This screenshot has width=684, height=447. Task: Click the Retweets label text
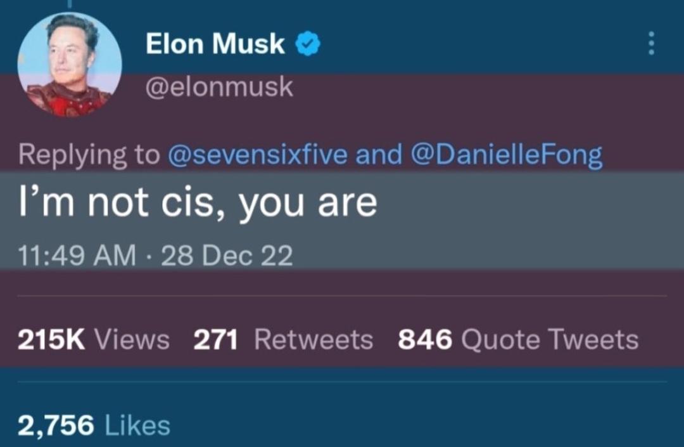pyautogui.click(x=312, y=339)
